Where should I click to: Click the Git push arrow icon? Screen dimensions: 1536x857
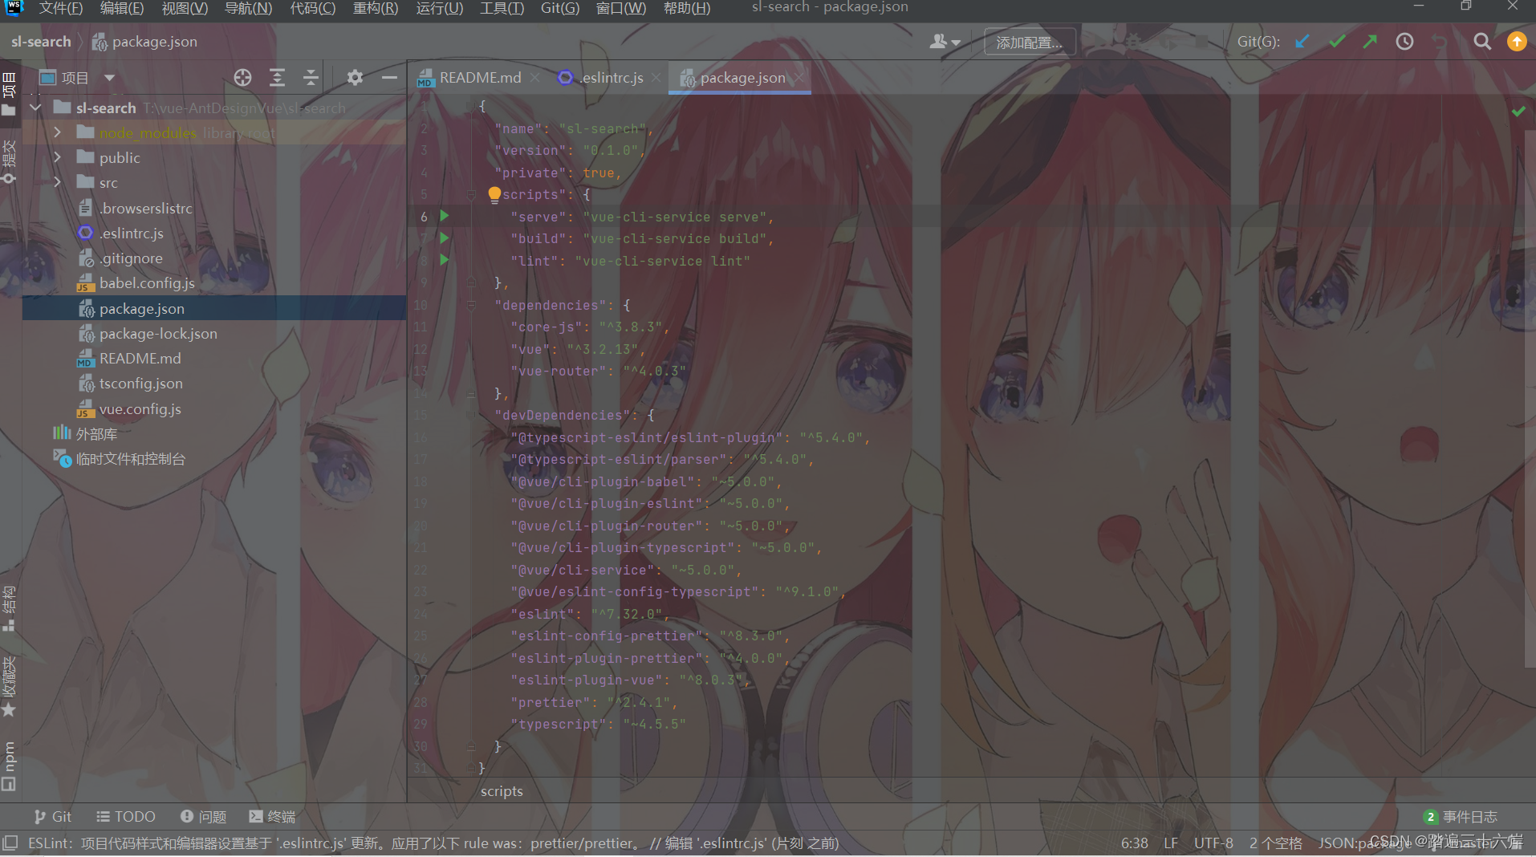tap(1370, 42)
